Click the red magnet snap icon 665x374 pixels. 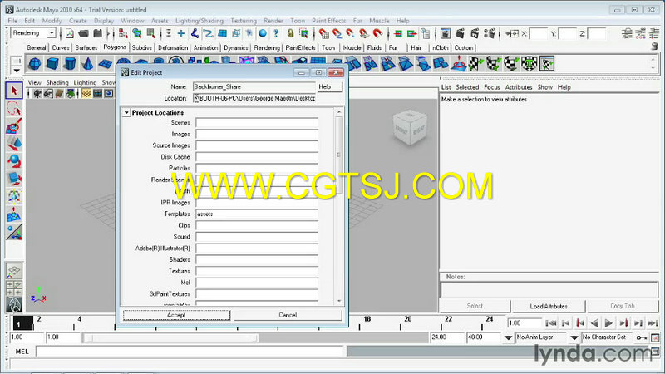pos(378,33)
